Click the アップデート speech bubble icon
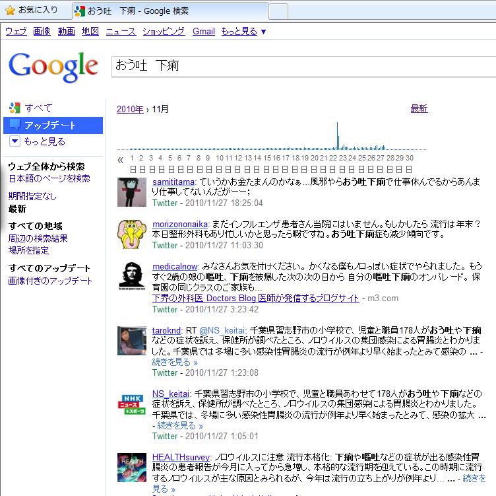This screenshot has height=496, width=496. tap(15, 124)
